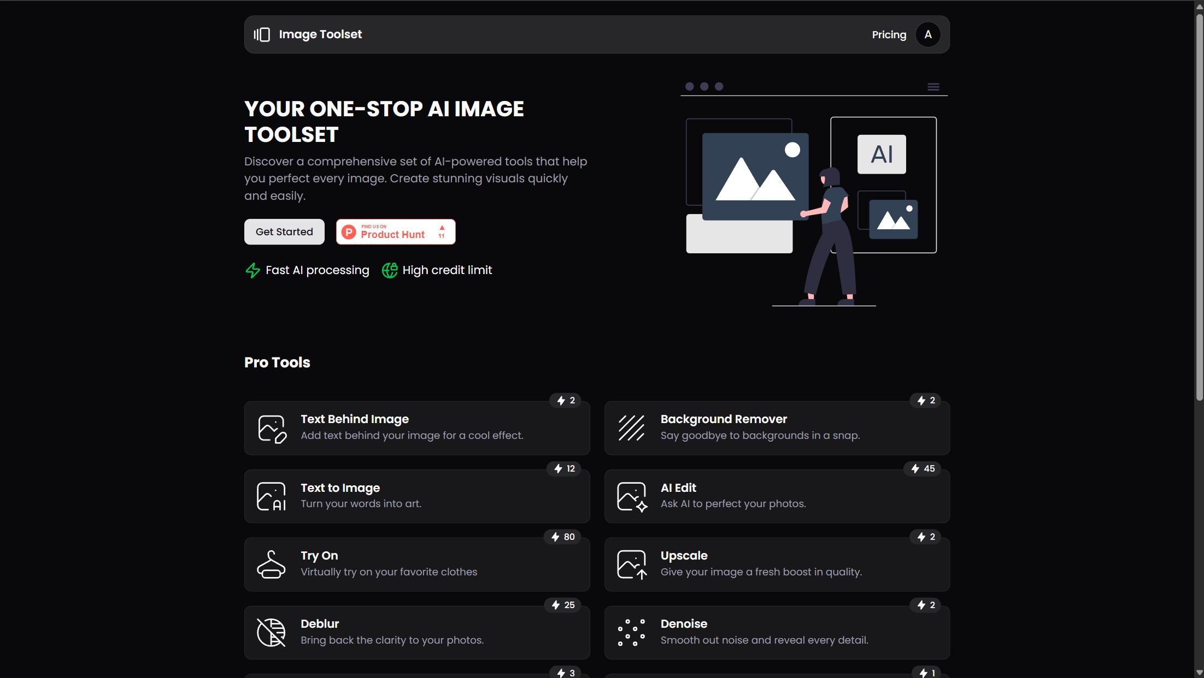Open the Image Toolset home link
The image size is (1204, 678).
[308, 34]
